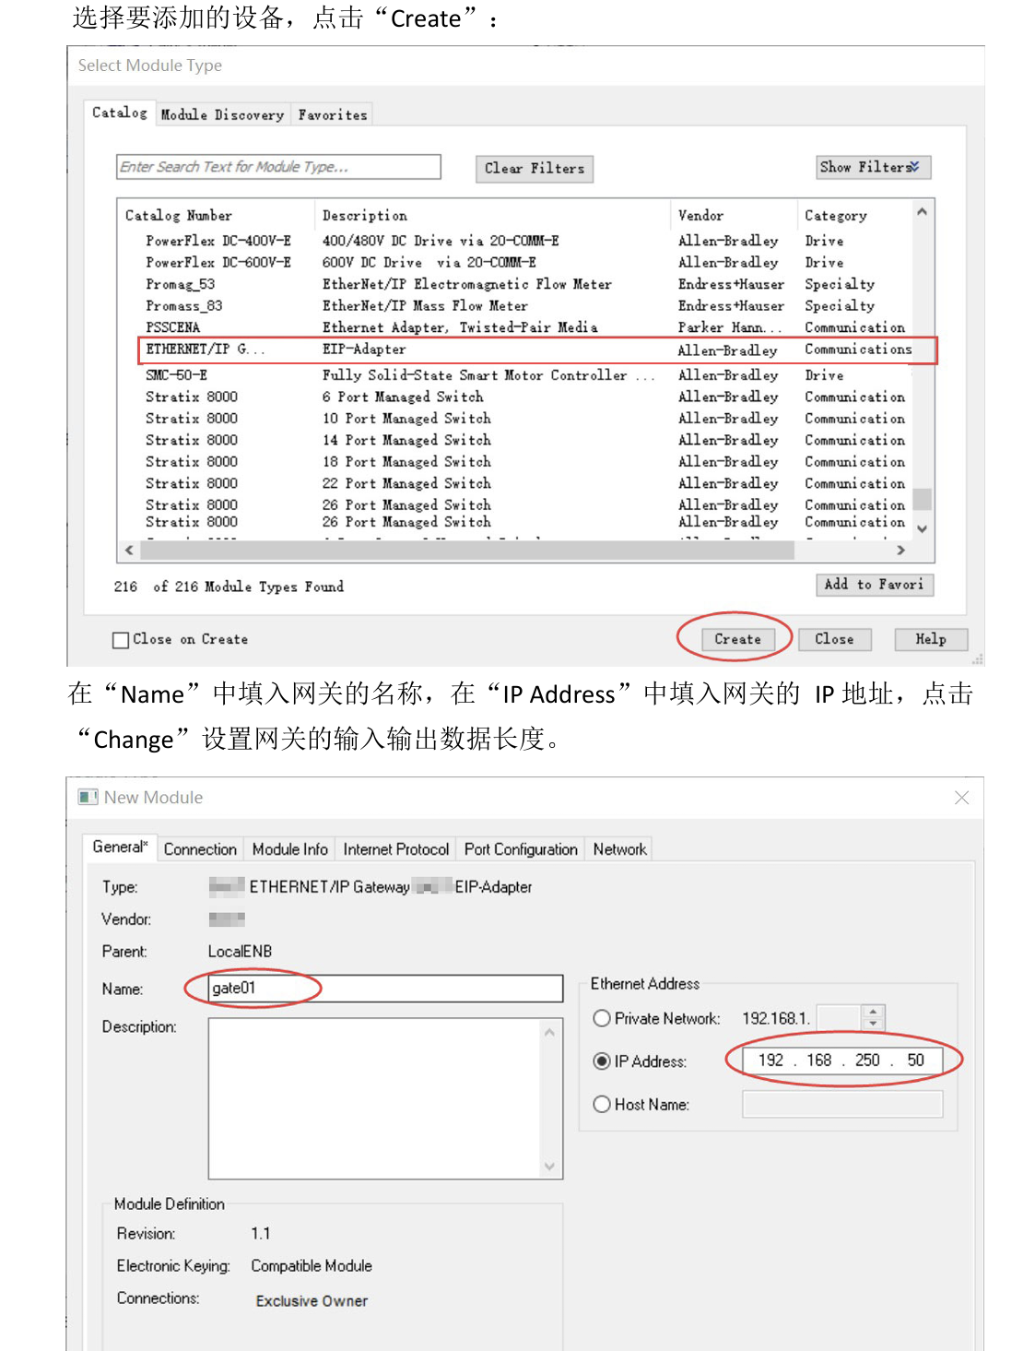Open the Port Configuration tab

(x=521, y=848)
